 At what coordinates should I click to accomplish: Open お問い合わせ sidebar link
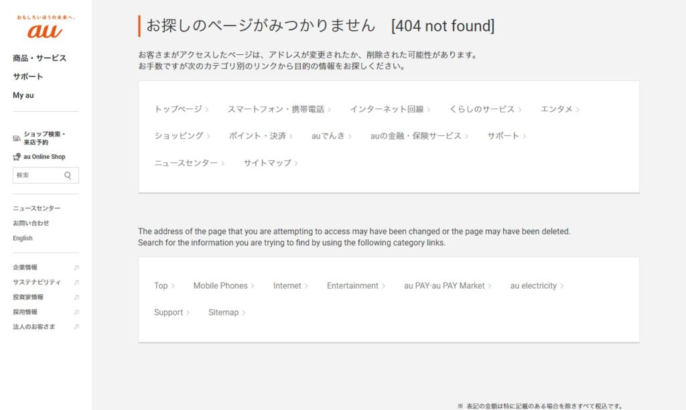[31, 223]
